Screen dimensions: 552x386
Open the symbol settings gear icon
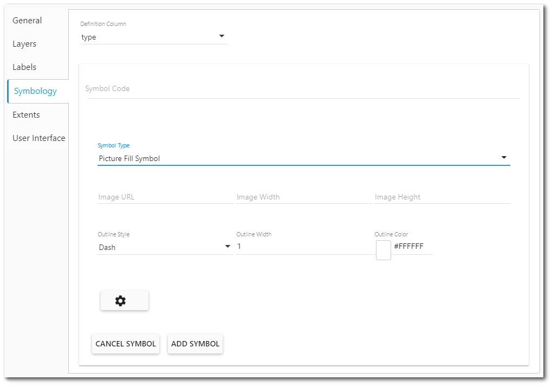(124, 300)
